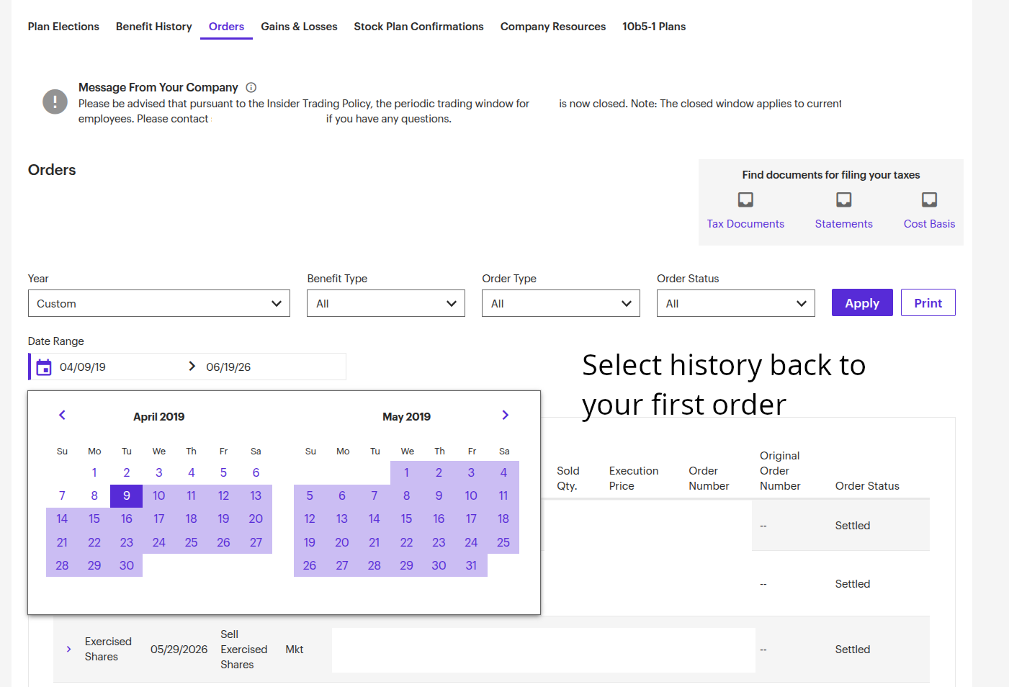Click the Apply button
The width and height of the screenshot is (1009, 687).
point(862,302)
